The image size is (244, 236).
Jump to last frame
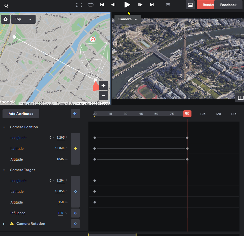point(152,5)
